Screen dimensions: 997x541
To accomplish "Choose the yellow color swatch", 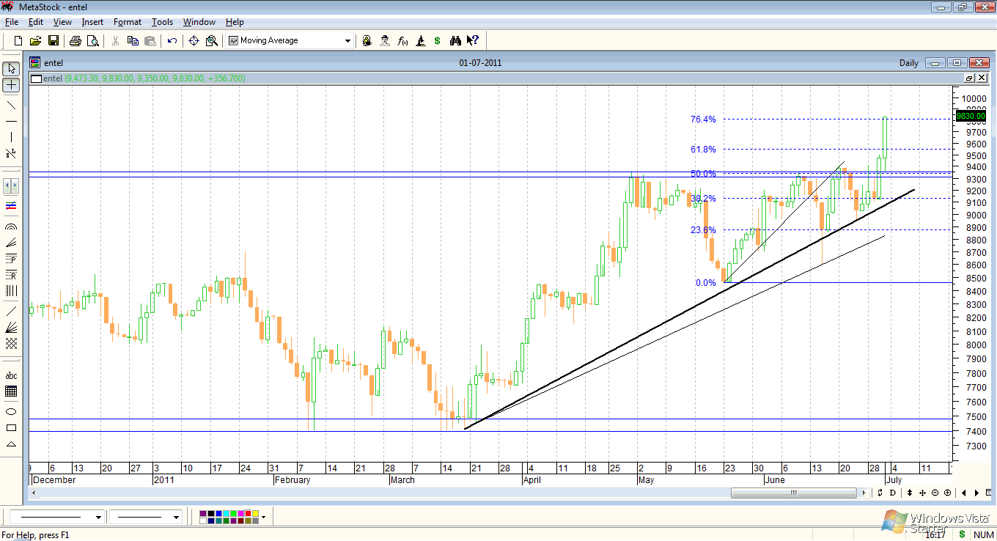I will tap(254, 514).
